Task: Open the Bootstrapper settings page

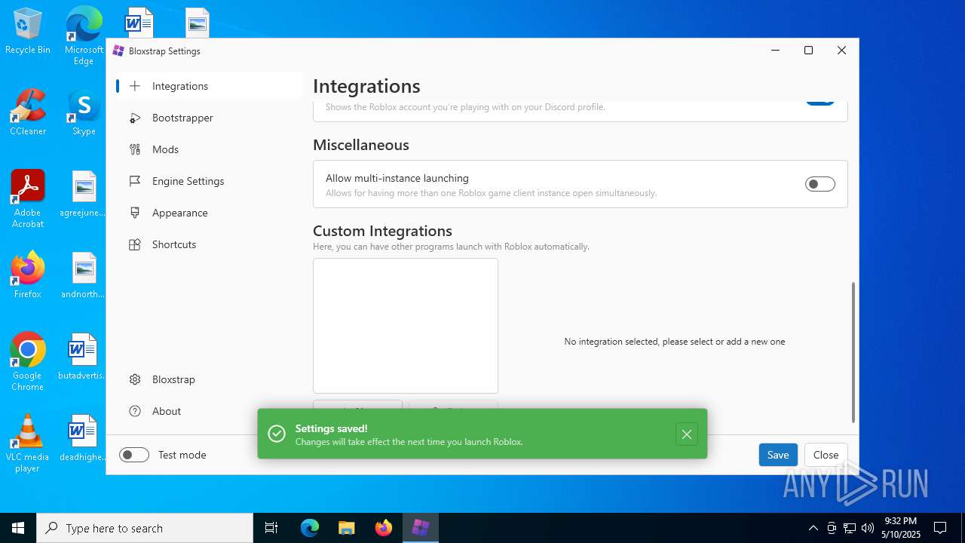Action: [x=209, y=118]
